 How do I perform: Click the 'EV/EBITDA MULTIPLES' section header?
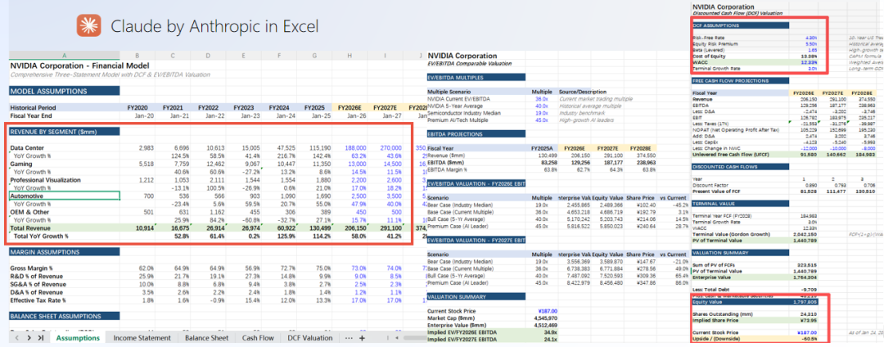point(476,77)
